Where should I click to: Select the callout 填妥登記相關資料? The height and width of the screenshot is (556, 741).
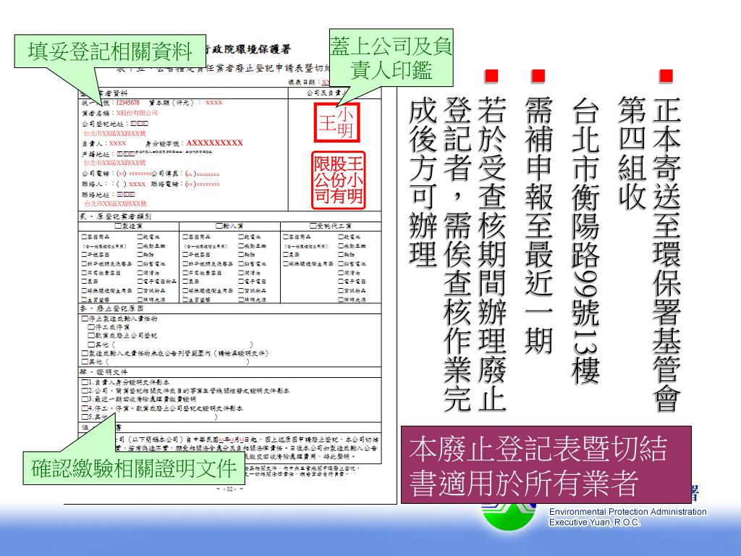[x=110, y=51]
